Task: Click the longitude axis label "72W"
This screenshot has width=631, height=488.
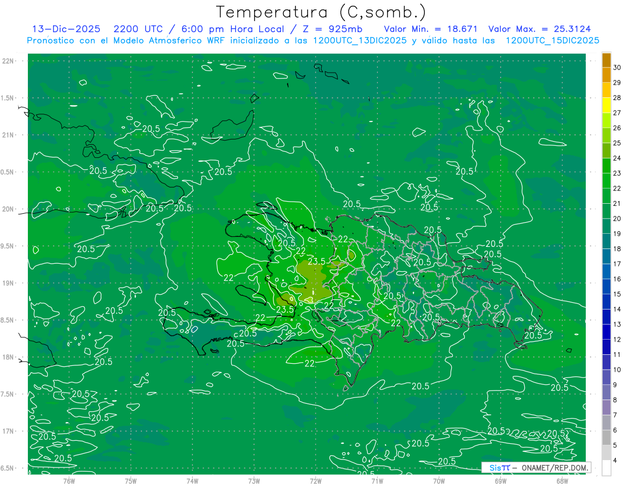Action: [x=315, y=481]
